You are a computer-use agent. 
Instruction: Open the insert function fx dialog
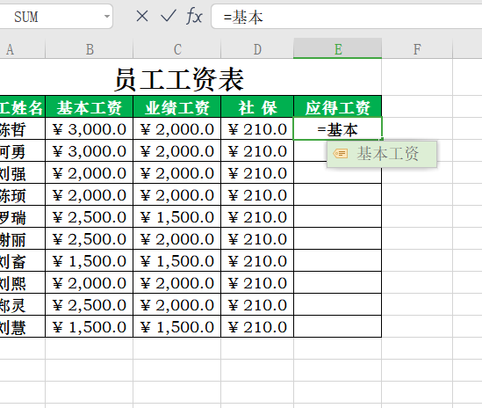194,16
